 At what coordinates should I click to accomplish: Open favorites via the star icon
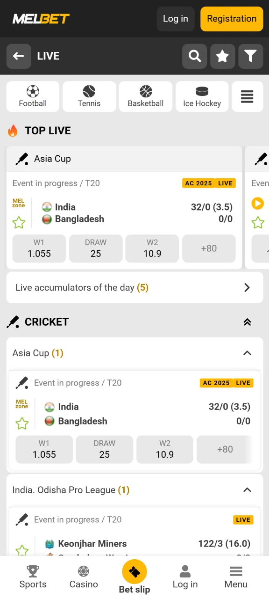point(222,56)
